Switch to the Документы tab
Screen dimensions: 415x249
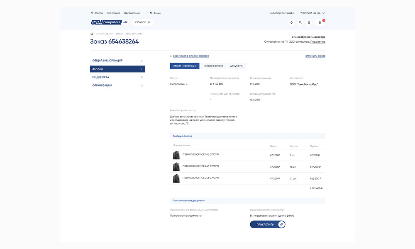[237, 66]
